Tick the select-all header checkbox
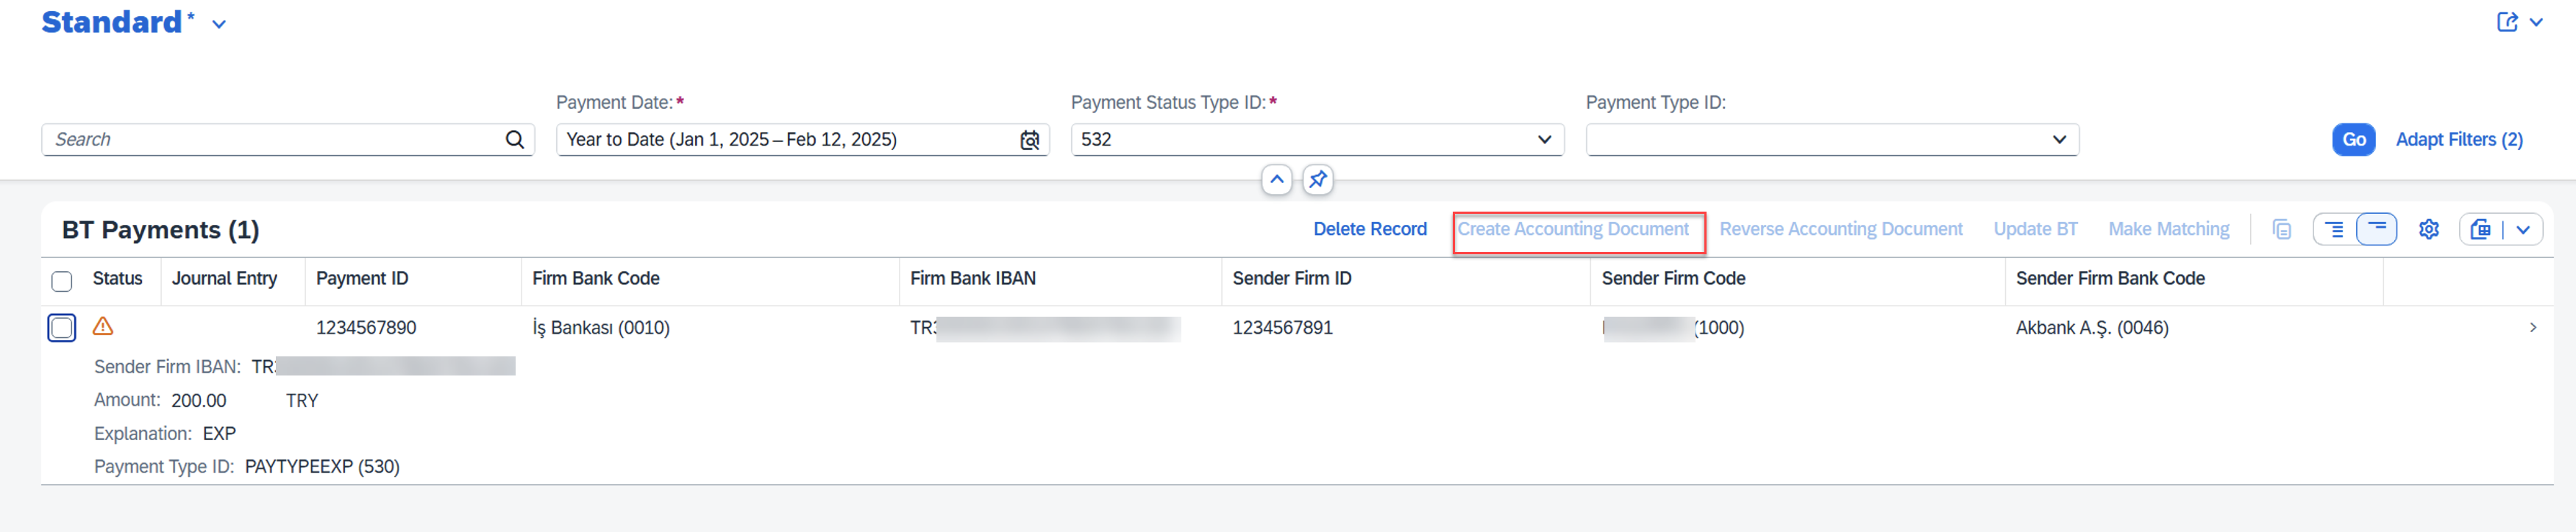 tap(62, 281)
